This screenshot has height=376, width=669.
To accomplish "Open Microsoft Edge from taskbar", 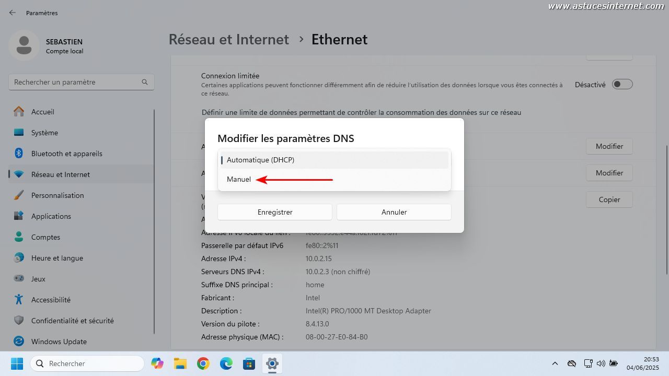I will [x=226, y=363].
